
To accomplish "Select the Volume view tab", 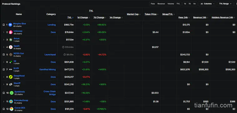I will (x=171, y=4).
